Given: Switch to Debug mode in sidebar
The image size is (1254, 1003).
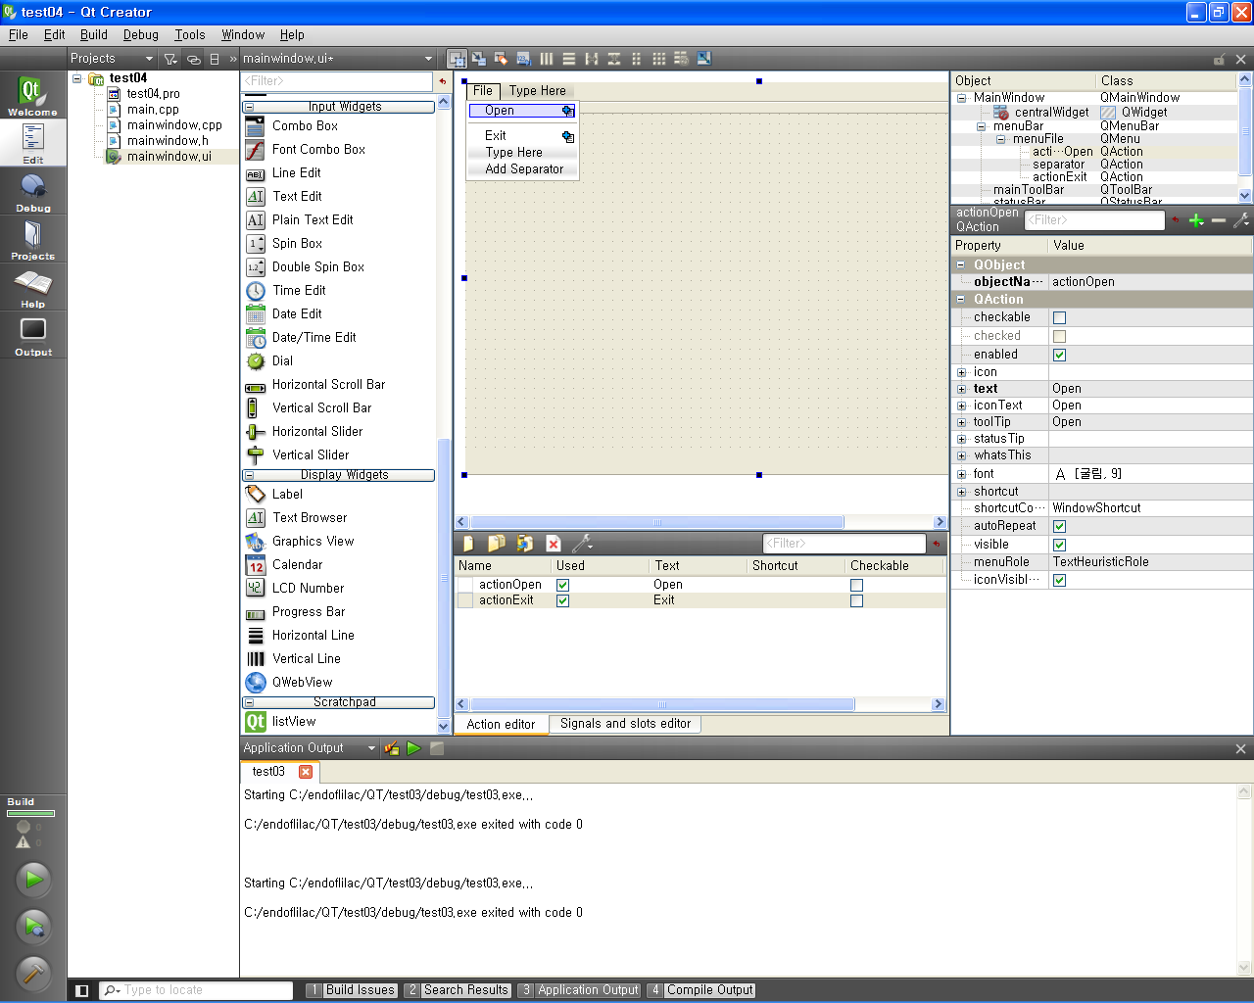Looking at the screenshot, I should 33,192.
